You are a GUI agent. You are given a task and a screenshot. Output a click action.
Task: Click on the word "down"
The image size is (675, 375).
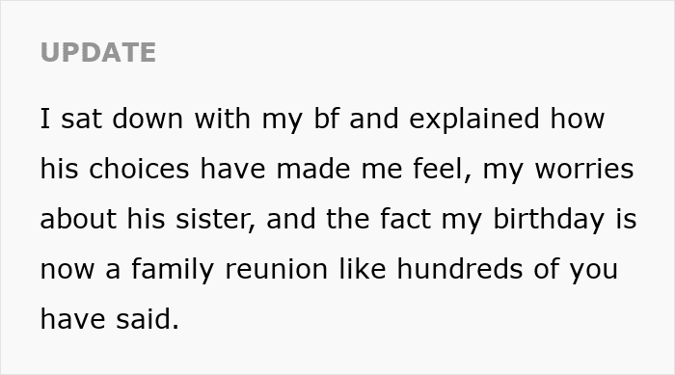click(x=148, y=119)
